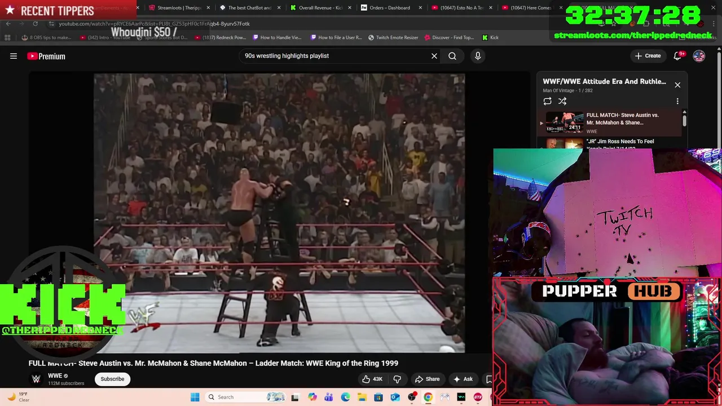This screenshot has height=406, width=722.
Task: Close the Orders – Dashboard tab
Action: point(420,8)
